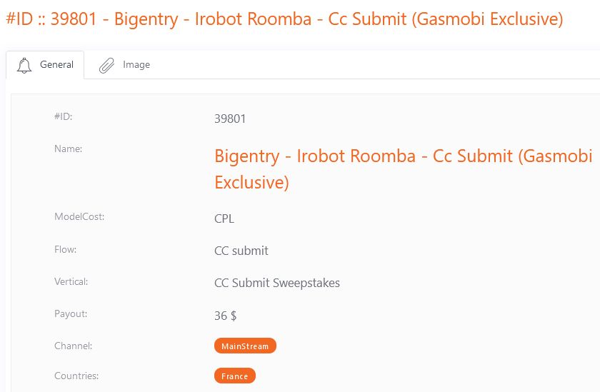Click the orange page title heading
This screenshot has width=600, height=392.
[x=284, y=19]
